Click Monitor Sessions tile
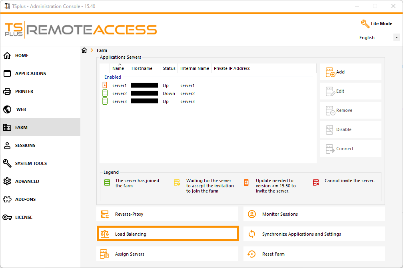Viewport: 403px width, 268px height. 314,214
